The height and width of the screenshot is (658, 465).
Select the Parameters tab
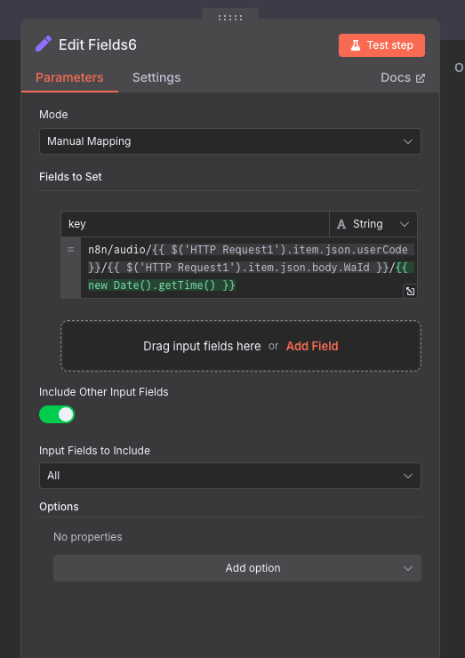pos(69,77)
